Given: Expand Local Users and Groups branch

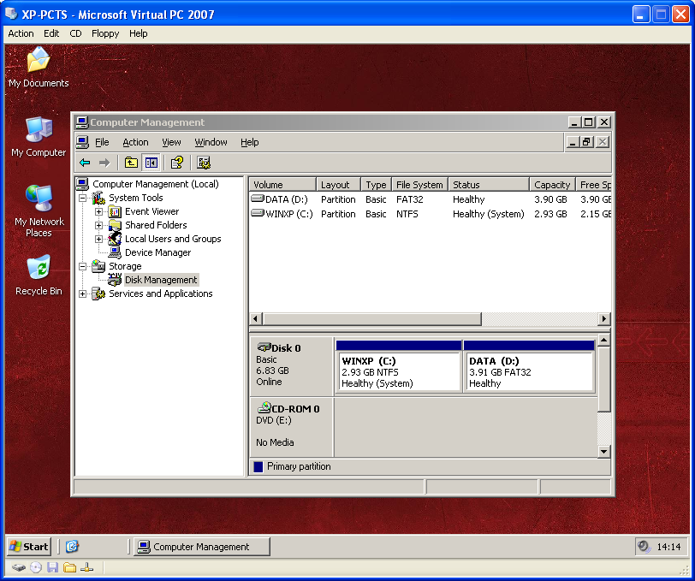Looking at the screenshot, I should [x=98, y=240].
